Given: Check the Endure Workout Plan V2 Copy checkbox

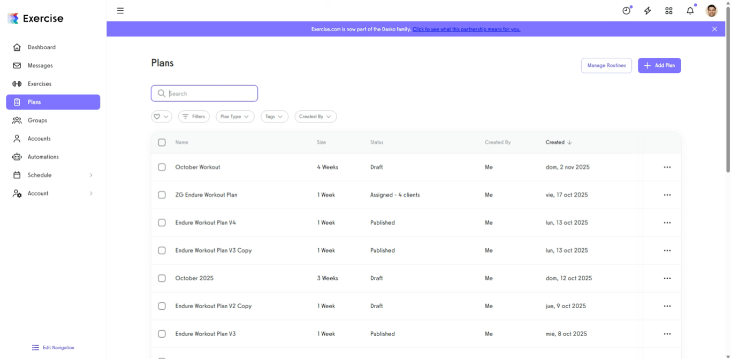Looking at the screenshot, I should point(162,306).
